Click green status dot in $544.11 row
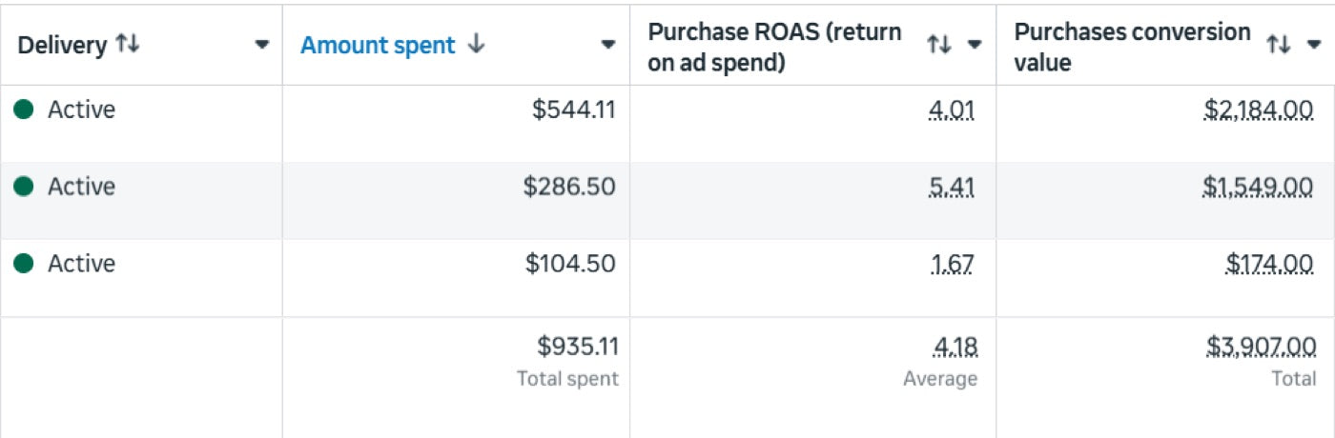Image resolution: width=1335 pixels, height=438 pixels. (x=24, y=109)
